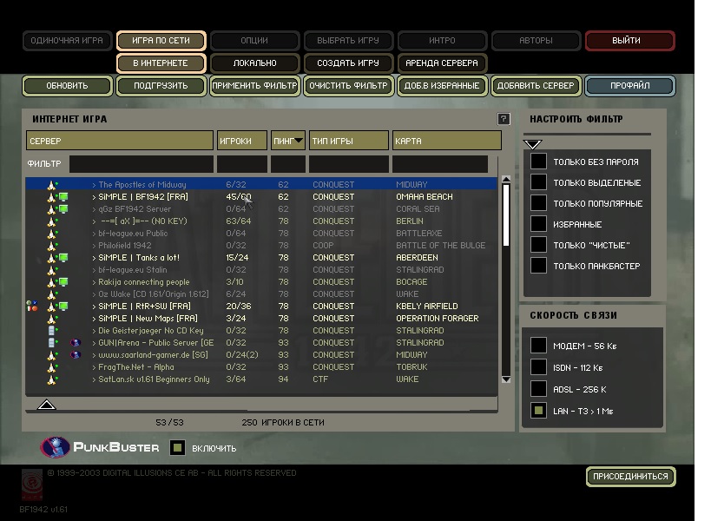This screenshot has width=711, height=521.
Task: Click the up triangle below the server list
Action: (46, 404)
